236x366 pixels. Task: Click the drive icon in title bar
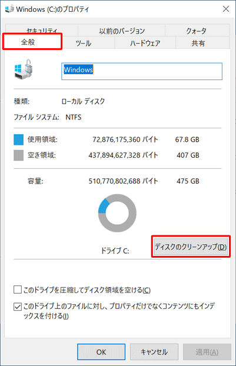point(9,9)
